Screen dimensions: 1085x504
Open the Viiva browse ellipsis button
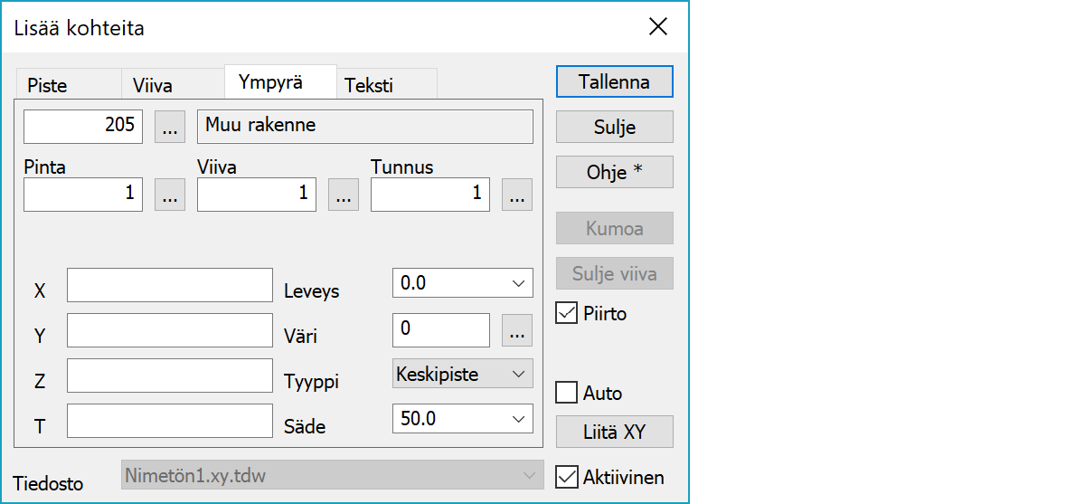[344, 195]
